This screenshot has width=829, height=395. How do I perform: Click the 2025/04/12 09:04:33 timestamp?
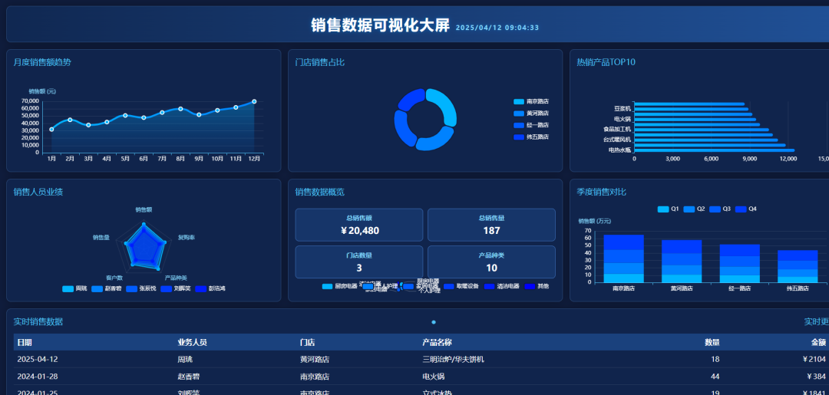pos(497,28)
